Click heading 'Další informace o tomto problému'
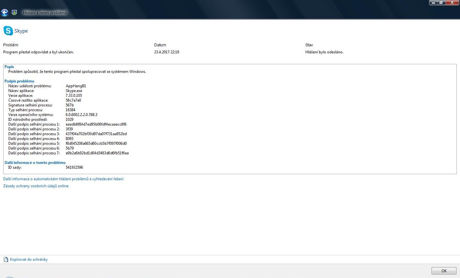The image size is (460, 278). [35, 163]
